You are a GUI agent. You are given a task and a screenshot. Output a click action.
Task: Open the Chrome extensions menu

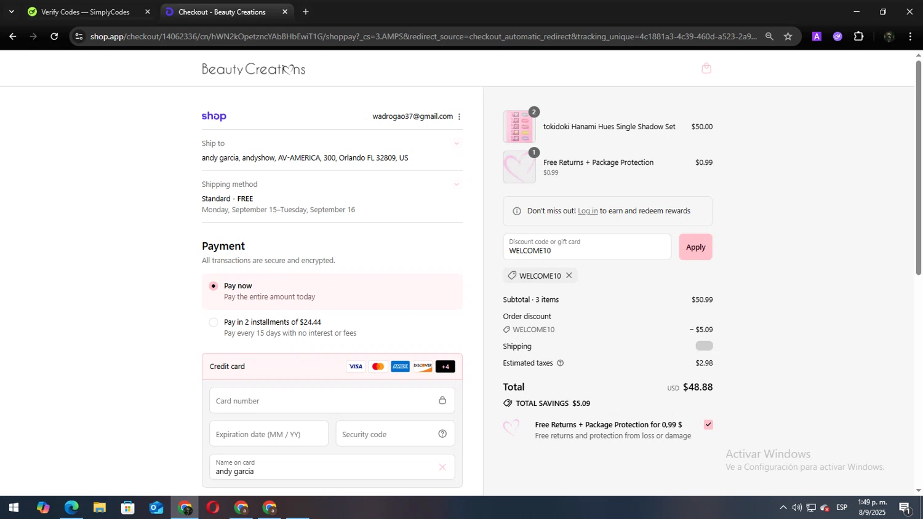tap(858, 36)
